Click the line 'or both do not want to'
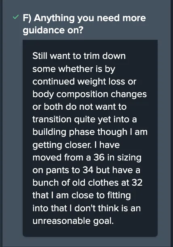The width and height of the screenshot is (173, 247). coord(80,107)
